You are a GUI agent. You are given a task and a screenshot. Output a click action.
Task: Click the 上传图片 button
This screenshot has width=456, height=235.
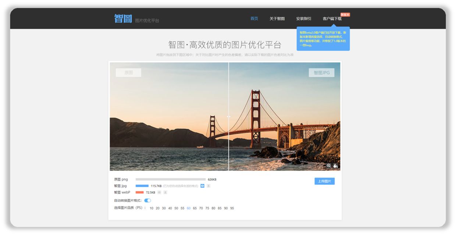pyautogui.click(x=324, y=181)
